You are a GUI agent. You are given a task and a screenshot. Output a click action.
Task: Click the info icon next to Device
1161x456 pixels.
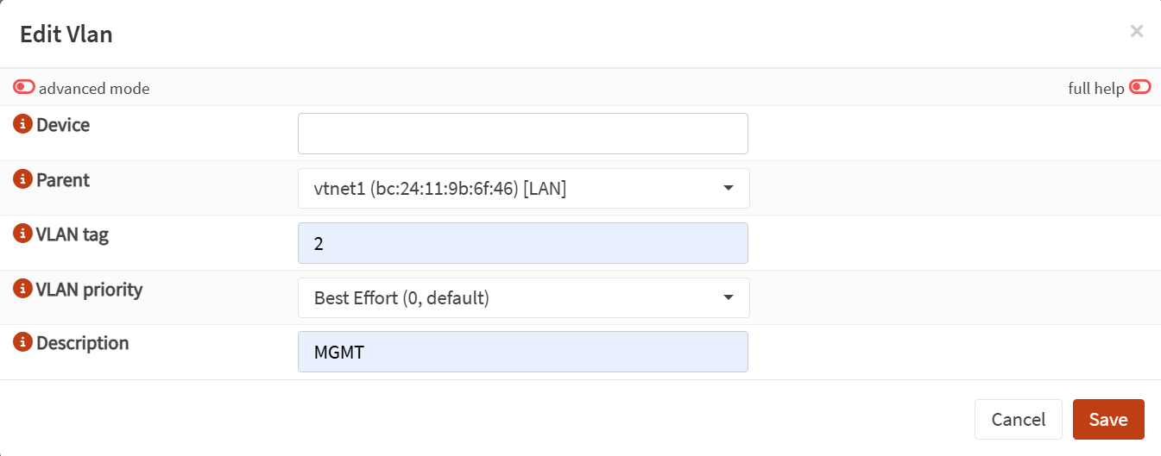pos(23,125)
